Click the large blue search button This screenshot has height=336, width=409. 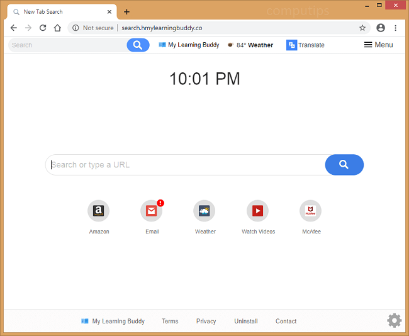click(344, 165)
